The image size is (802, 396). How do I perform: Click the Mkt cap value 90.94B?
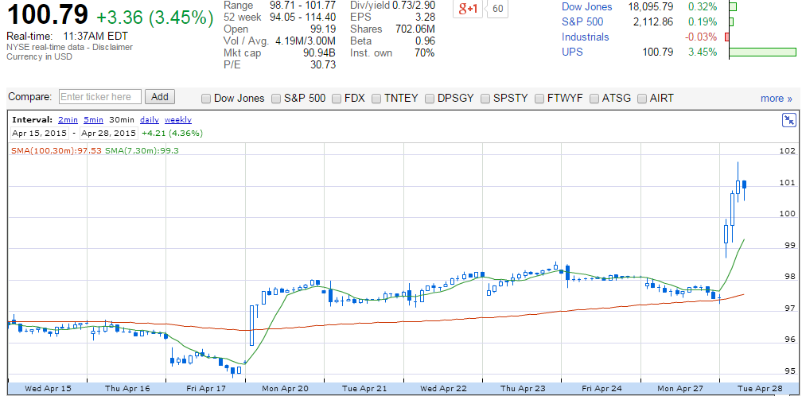point(319,52)
